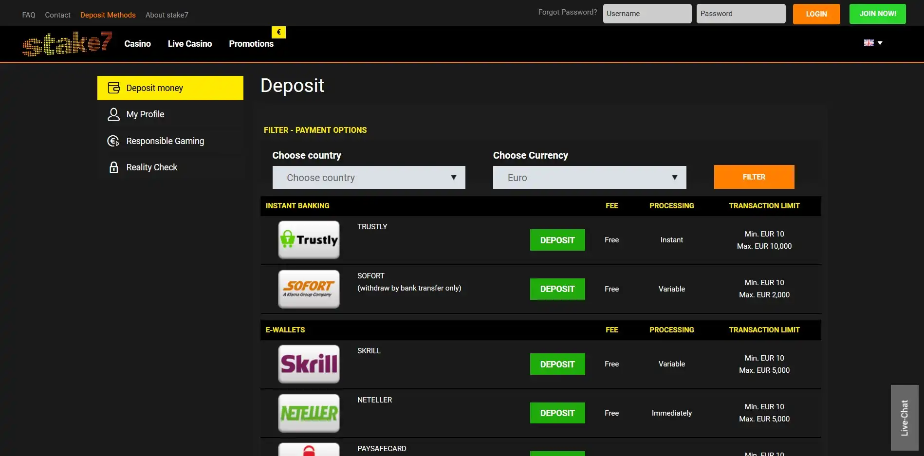Click the Responsible Gaming euro icon
This screenshot has width=924, height=456.
pos(113,141)
